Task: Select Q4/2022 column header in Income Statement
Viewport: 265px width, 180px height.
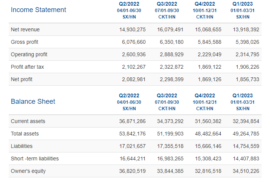Action: point(205,4)
